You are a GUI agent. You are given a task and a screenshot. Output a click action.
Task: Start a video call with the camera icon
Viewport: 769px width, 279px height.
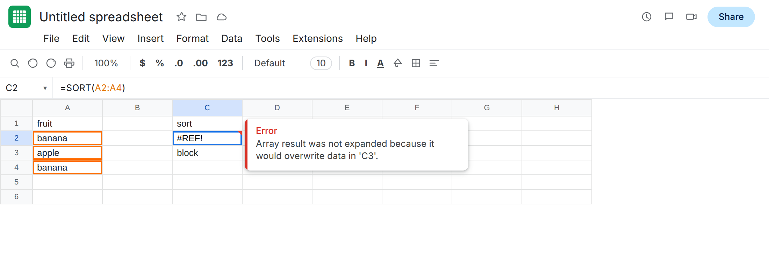691,17
